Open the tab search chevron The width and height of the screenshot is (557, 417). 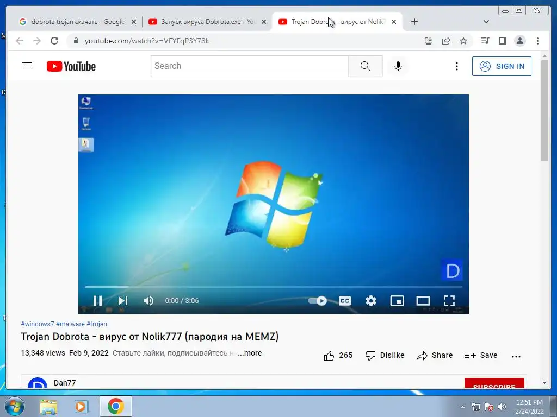pyautogui.click(x=486, y=22)
